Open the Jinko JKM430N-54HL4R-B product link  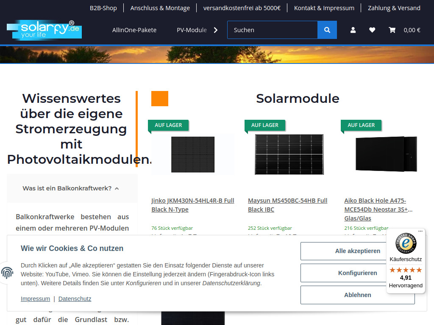point(193,204)
